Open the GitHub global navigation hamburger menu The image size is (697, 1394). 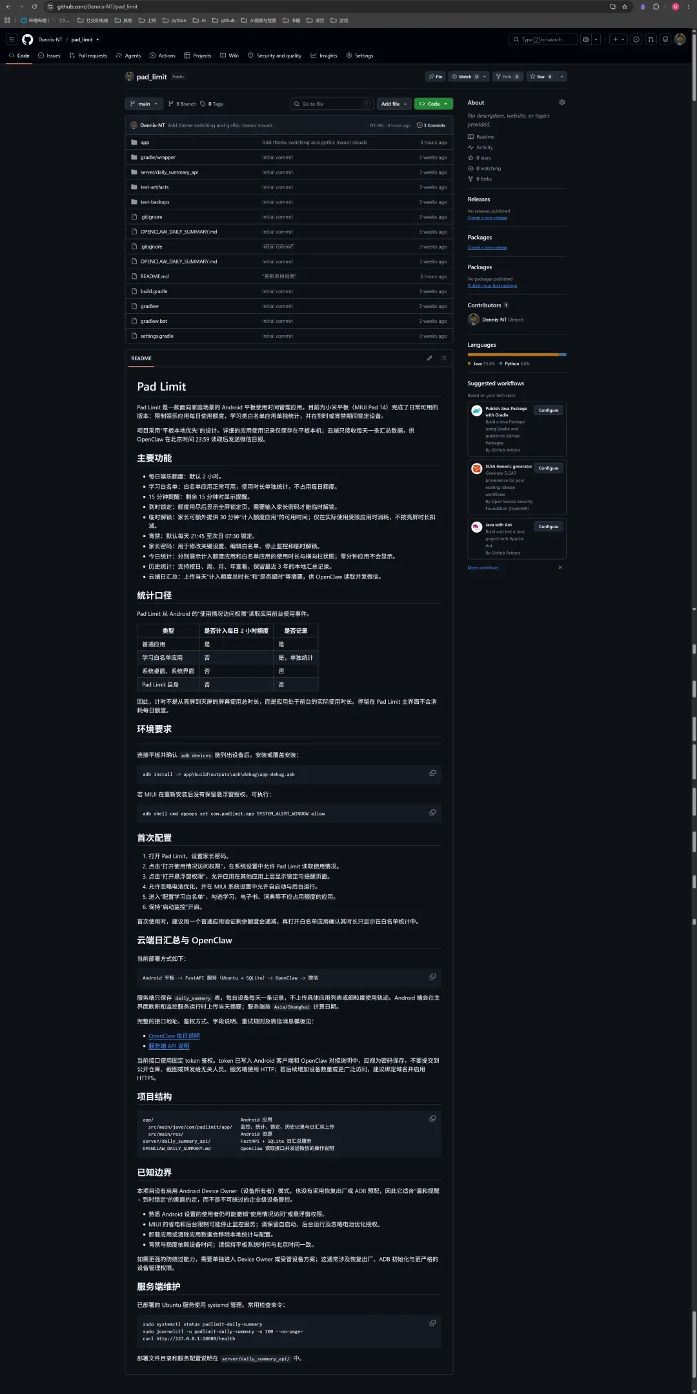pyautogui.click(x=11, y=39)
